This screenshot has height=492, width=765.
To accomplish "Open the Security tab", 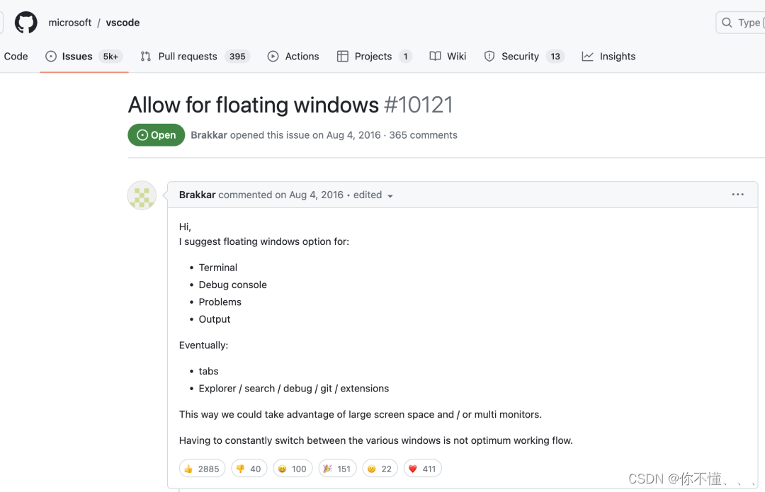I will coord(524,57).
